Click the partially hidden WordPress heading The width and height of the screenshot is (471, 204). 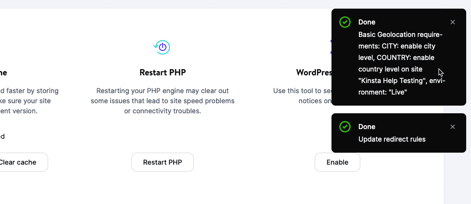(x=314, y=72)
